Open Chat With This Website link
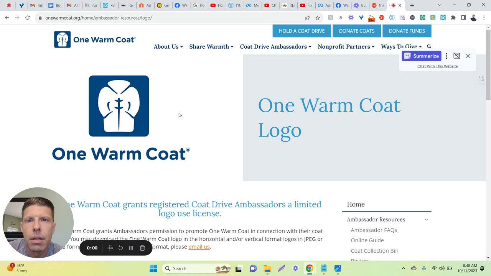 click(x=437, y=66)
